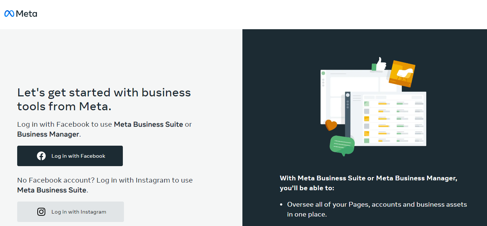
Task: Click the green circle avatar in the dashboard mockup
Action: (323, 73)
